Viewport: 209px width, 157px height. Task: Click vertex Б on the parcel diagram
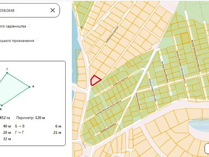[x=2, y=106]
